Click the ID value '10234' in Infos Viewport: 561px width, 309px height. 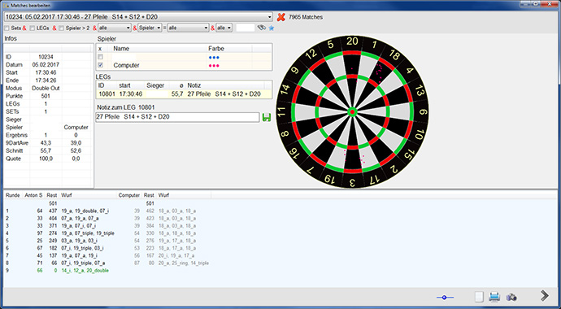click(x=46, y=57)
